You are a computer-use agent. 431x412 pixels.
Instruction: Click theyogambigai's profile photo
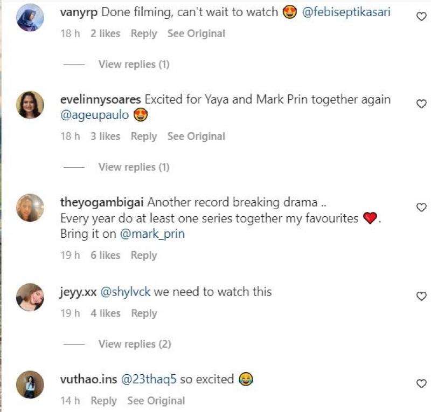[x=30, y=208]
